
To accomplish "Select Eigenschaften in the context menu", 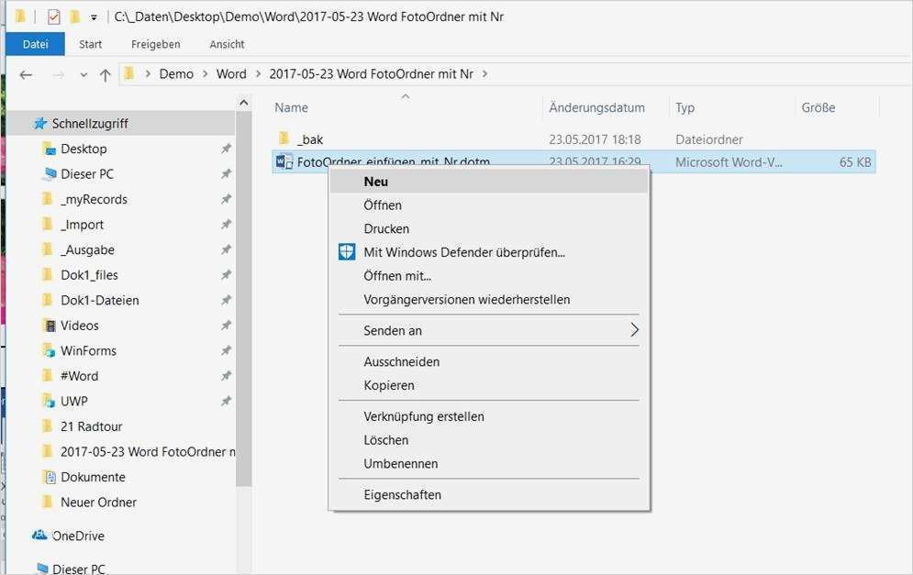I will [402, 495].
